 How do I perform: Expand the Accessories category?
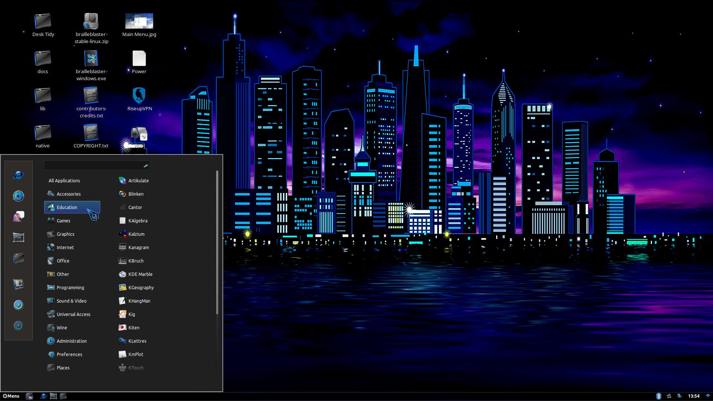click(x=69, y=193)
